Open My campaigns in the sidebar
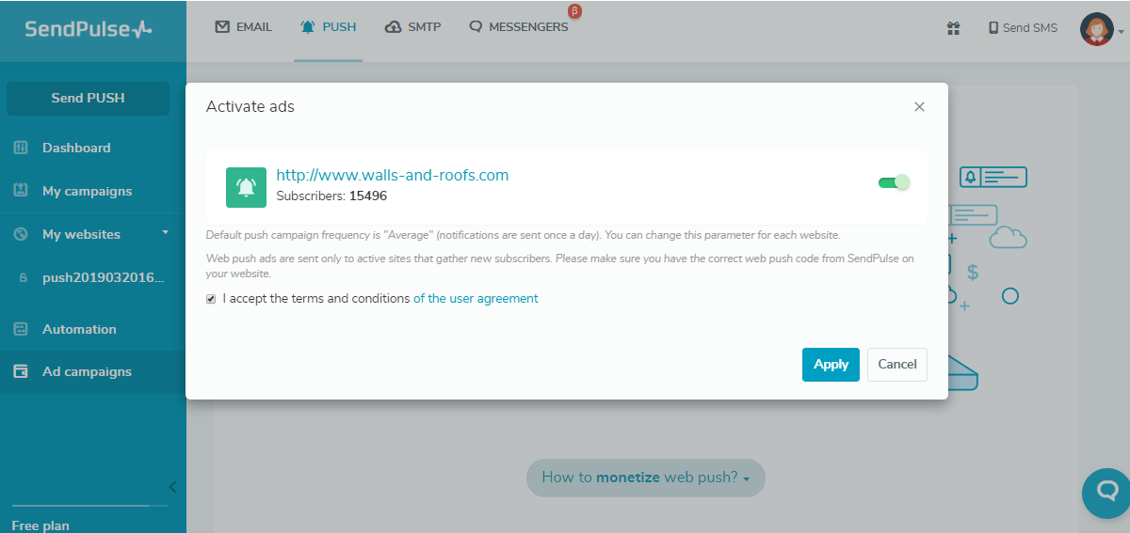This screenshot has width=1130, height=533. click(87, 191)
